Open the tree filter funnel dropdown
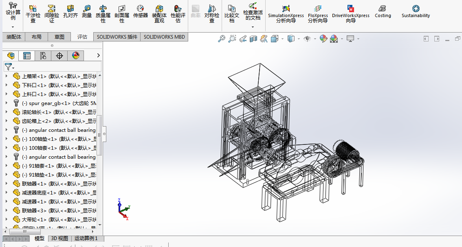The image size is (462, 247). [x=9, y=67]
